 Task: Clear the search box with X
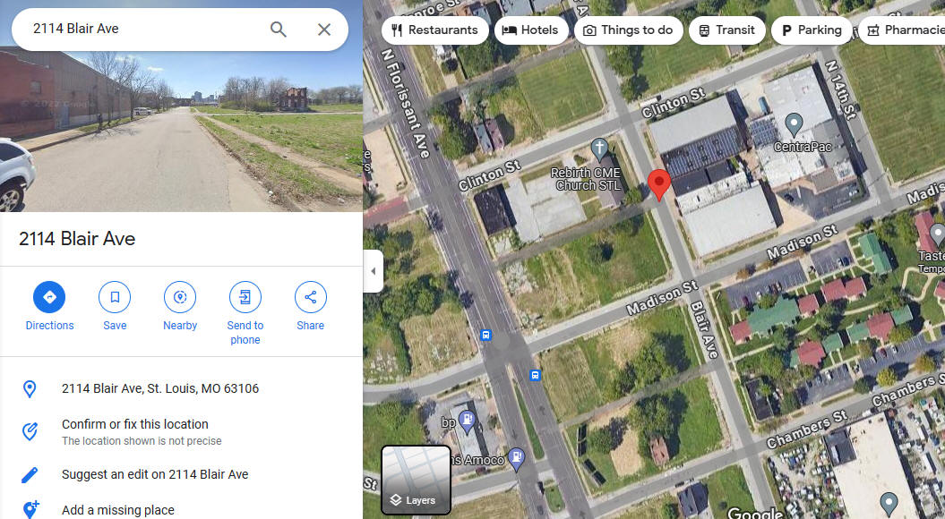(x=324, y=29)
